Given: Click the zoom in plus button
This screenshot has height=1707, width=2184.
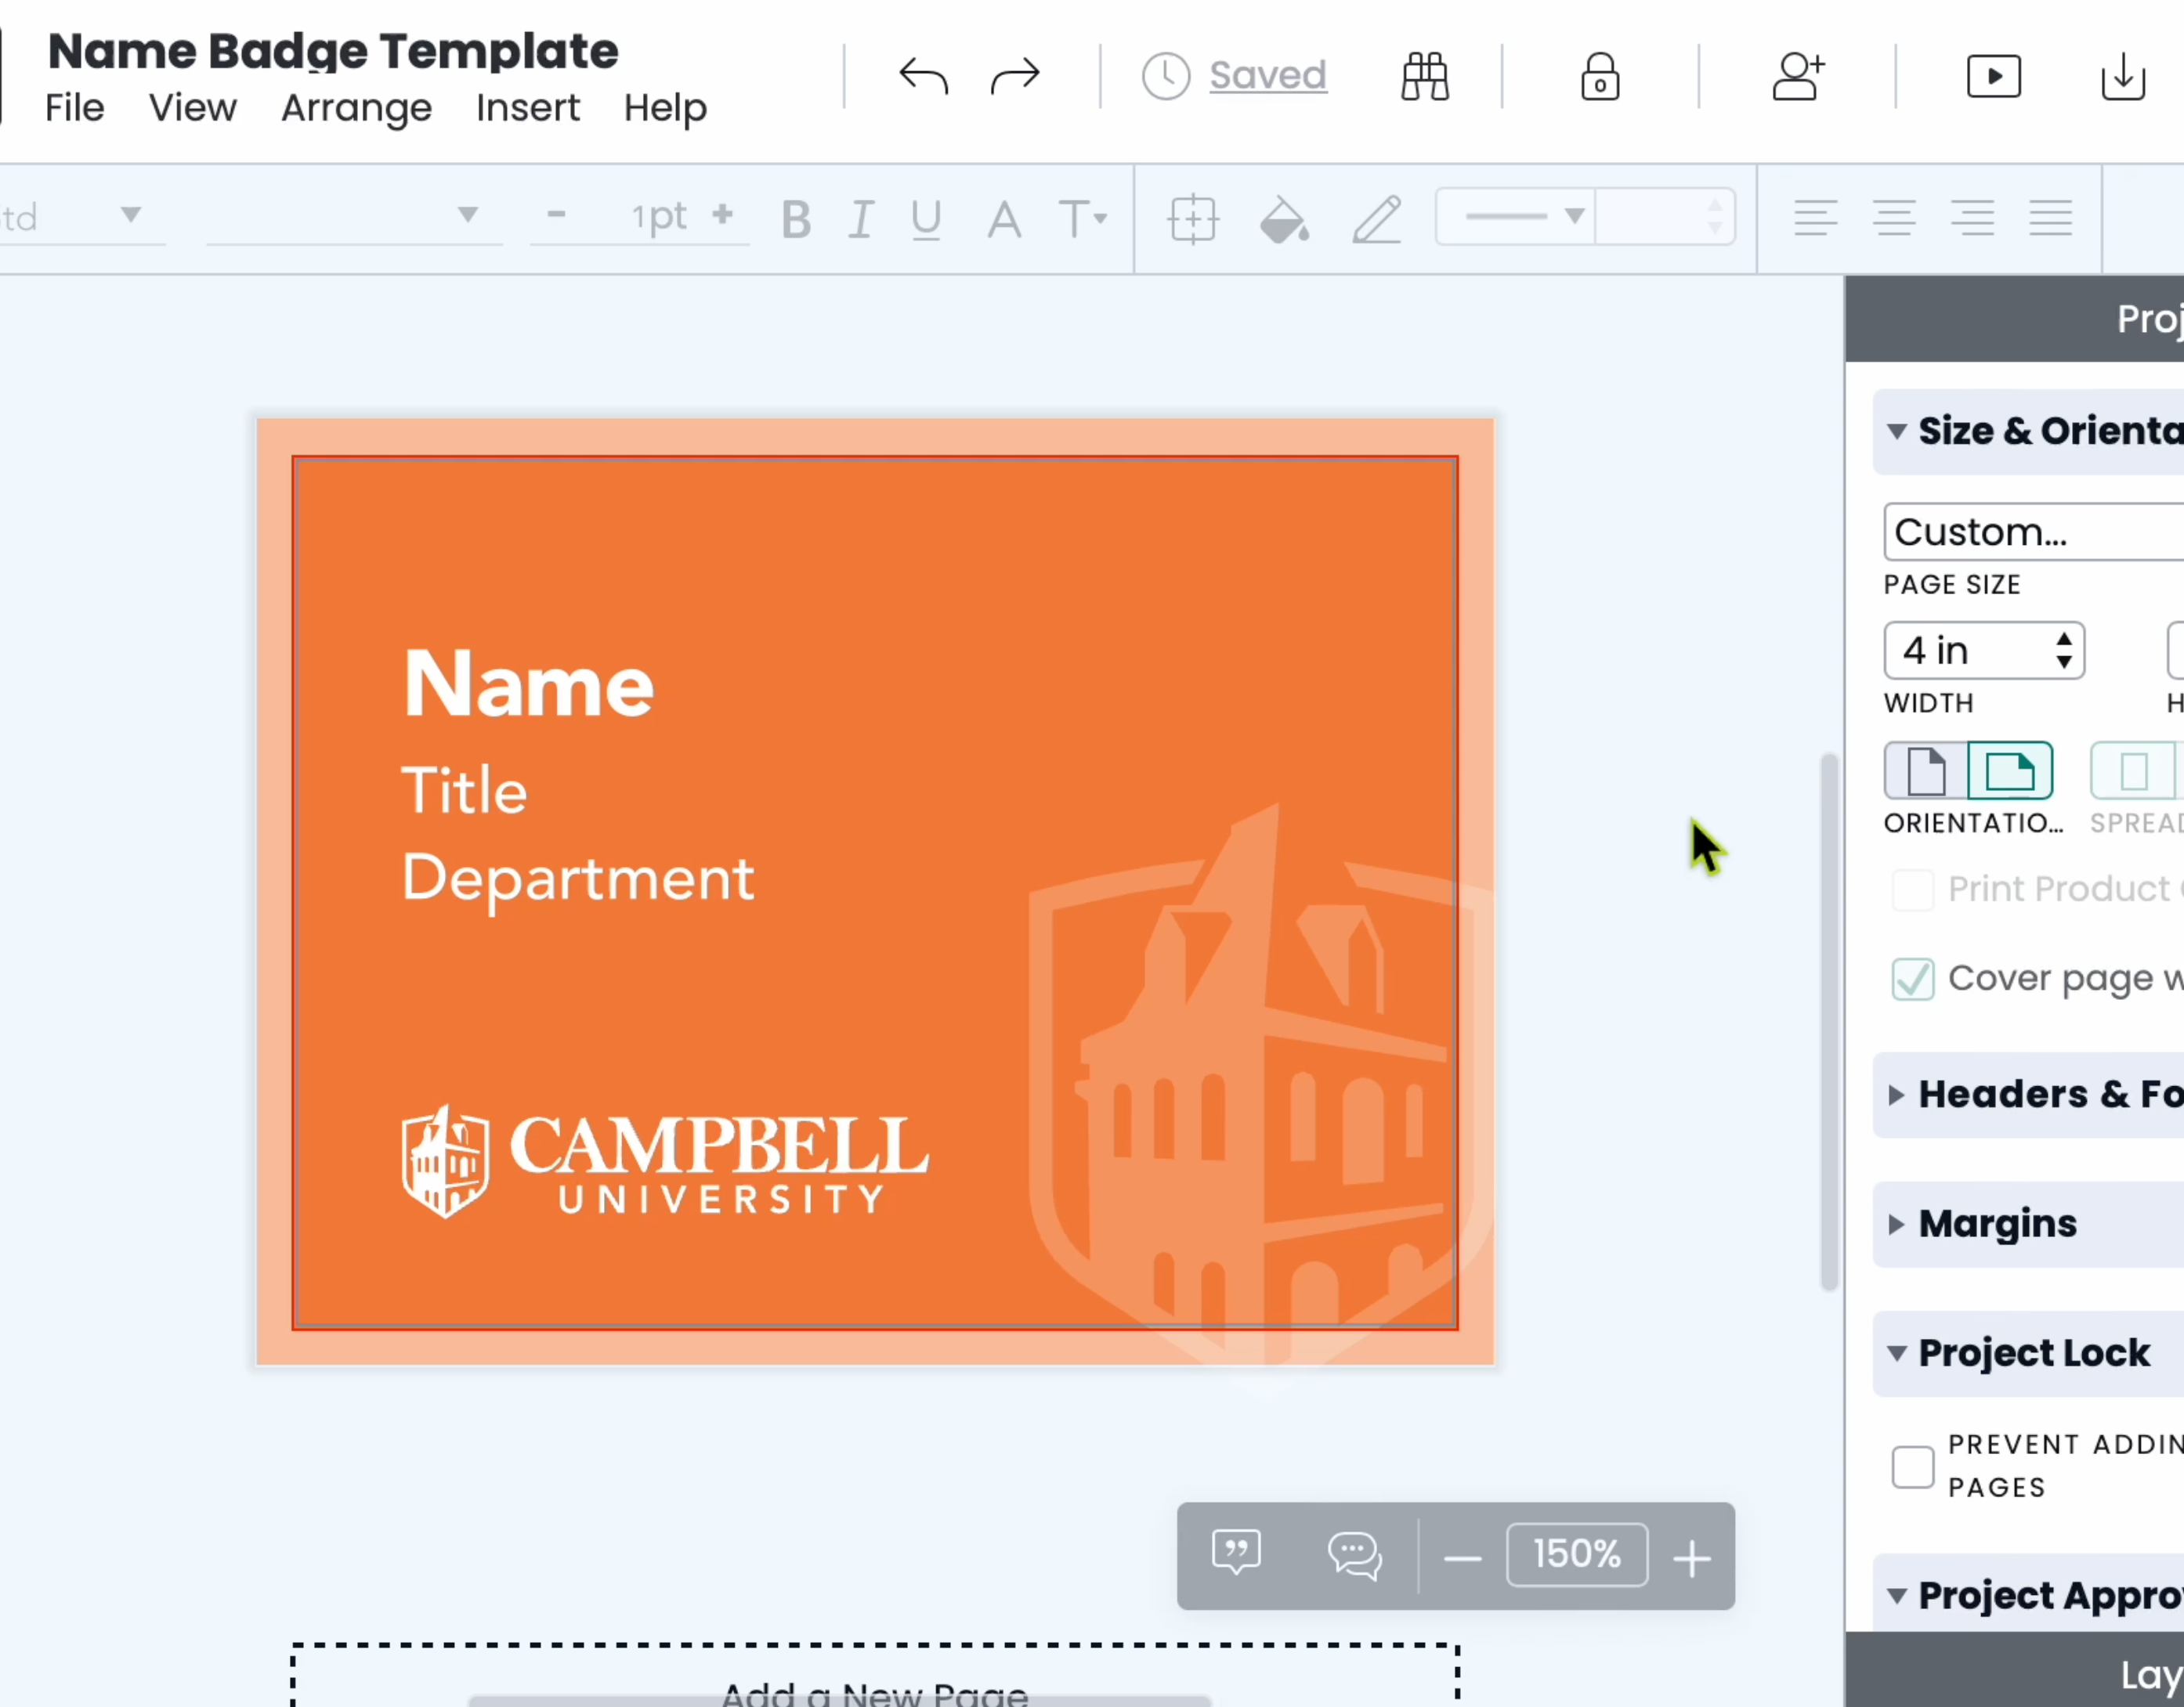Looking at the screenshot, I should click(1691, 1557).
